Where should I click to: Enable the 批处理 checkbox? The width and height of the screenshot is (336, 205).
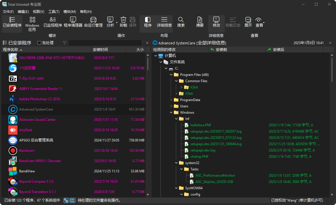39,43
